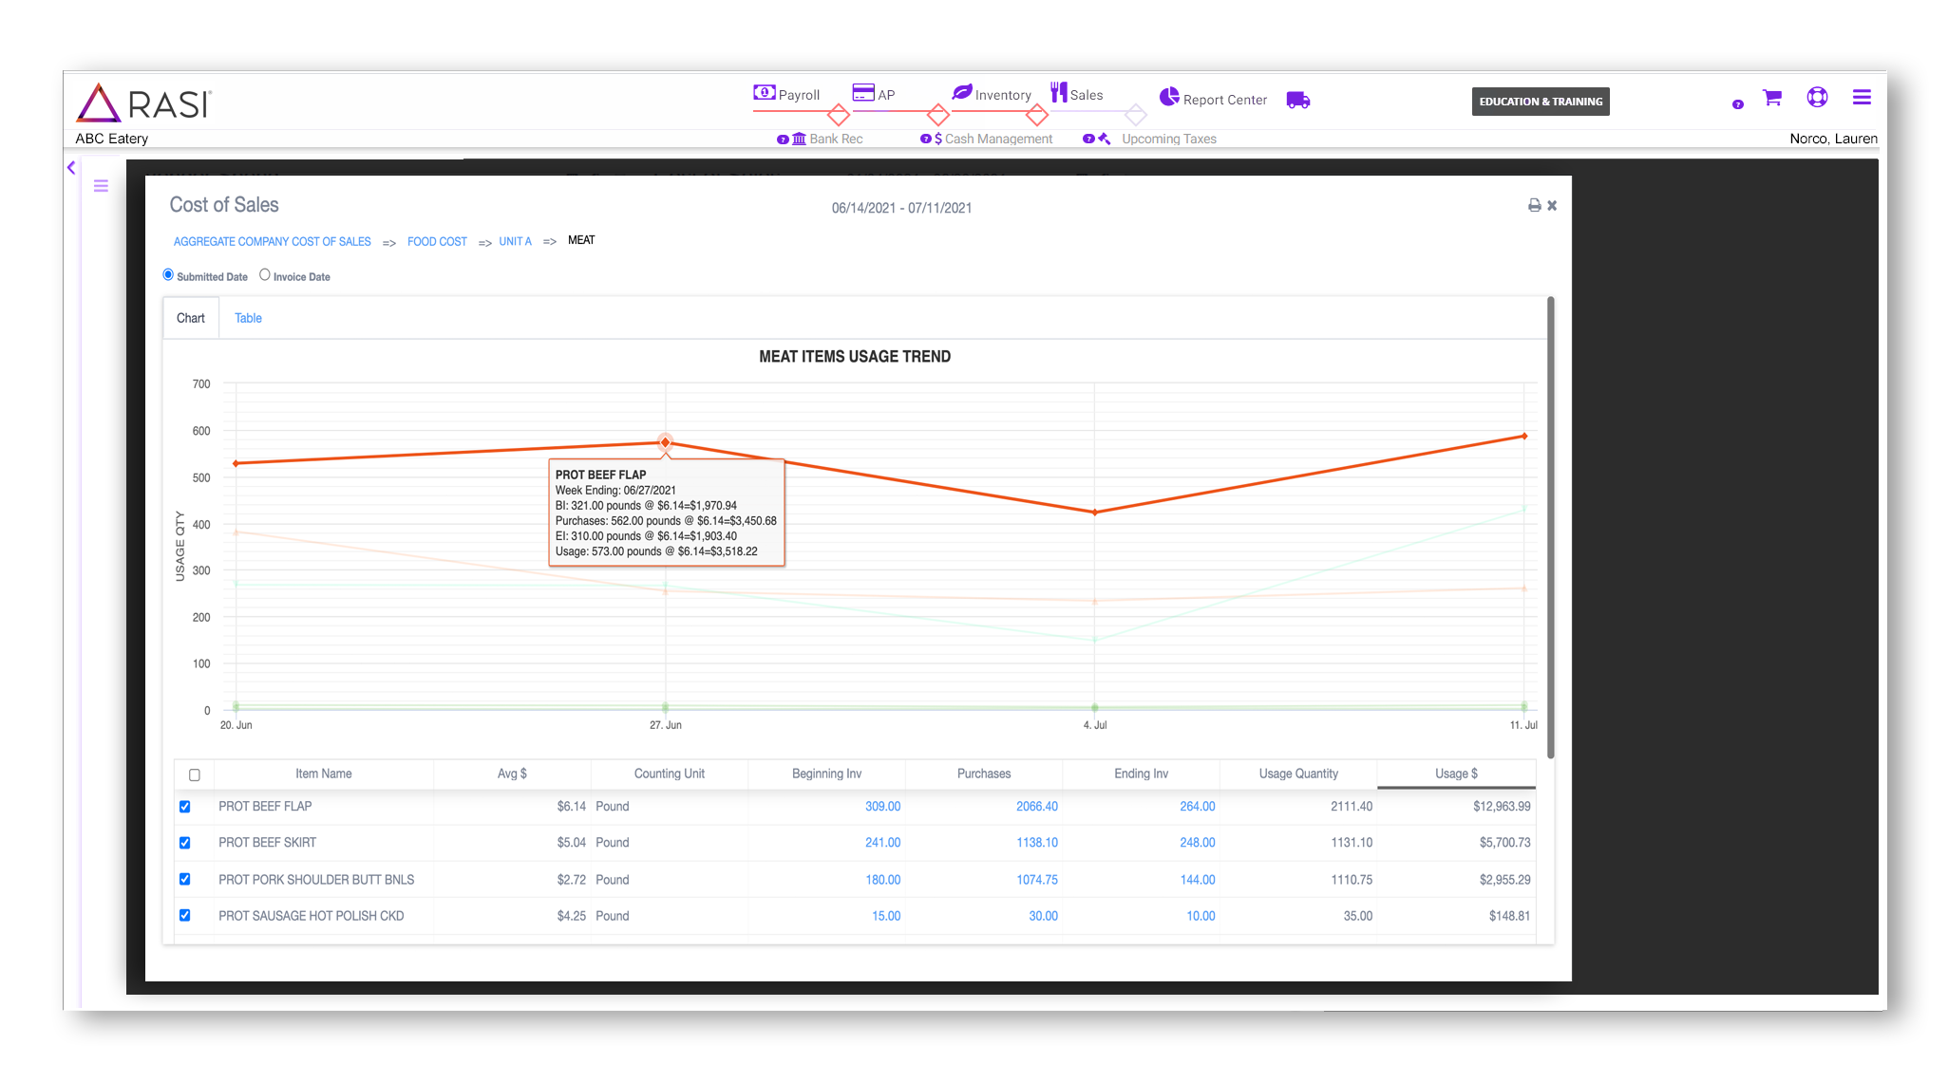Open the Bank Rec bank icon
This screenshot has height=1082, width=1948.
pos(799,139)
